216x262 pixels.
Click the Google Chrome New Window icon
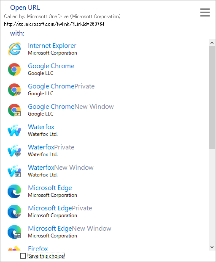(14, 110)
